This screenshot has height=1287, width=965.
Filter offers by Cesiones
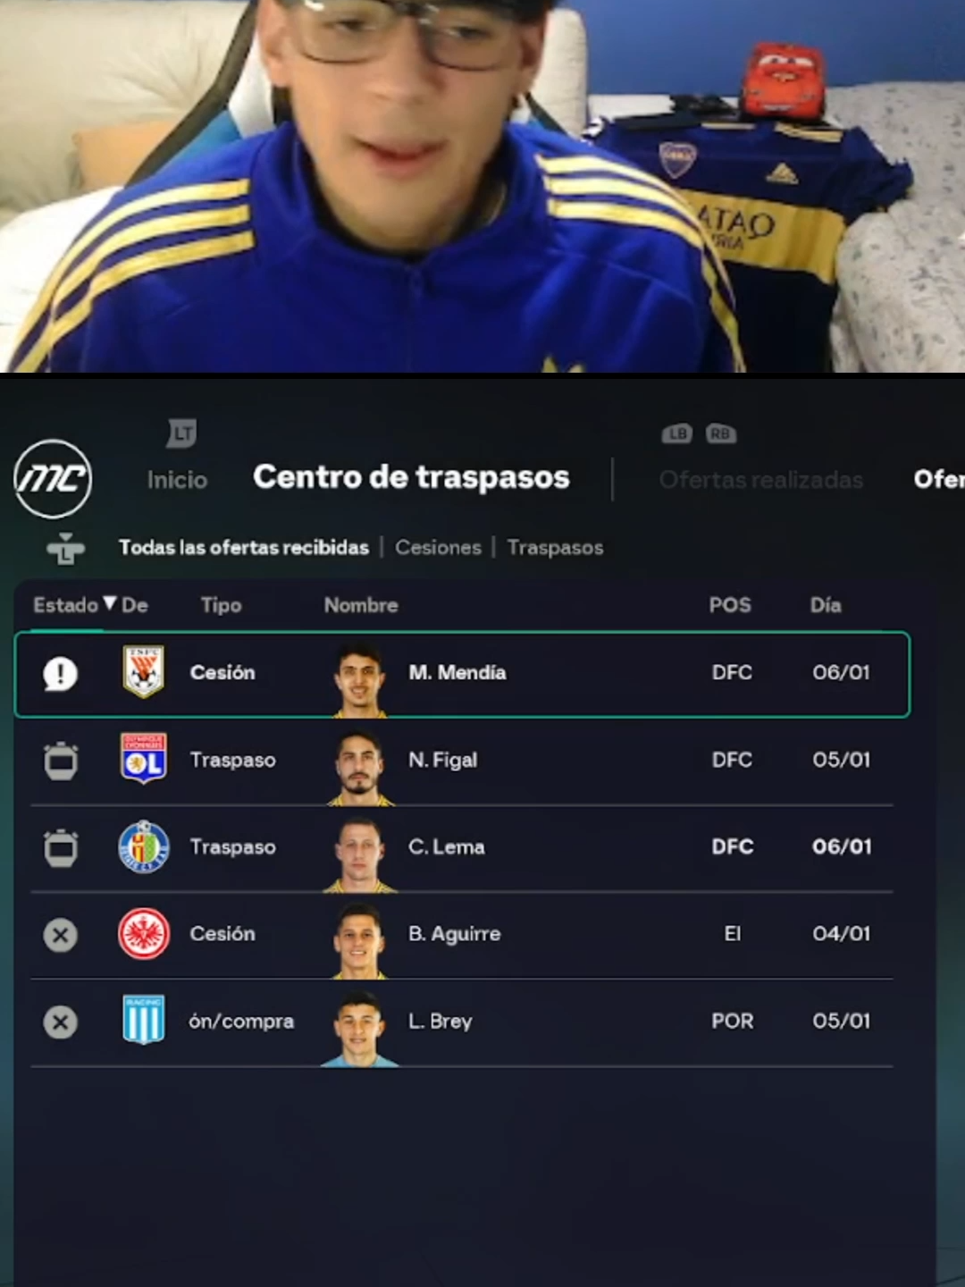439,547
